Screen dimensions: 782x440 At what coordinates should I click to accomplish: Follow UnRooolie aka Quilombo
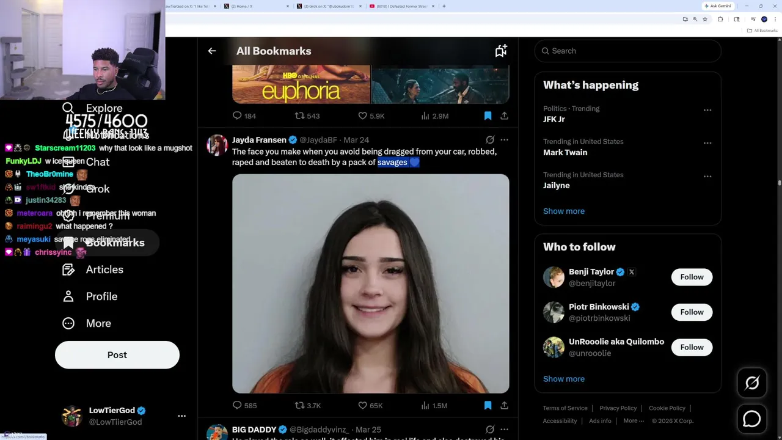[x=692, y=347]
